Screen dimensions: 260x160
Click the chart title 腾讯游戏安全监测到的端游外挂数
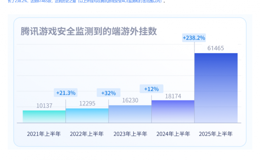click(x=89, y=31)
